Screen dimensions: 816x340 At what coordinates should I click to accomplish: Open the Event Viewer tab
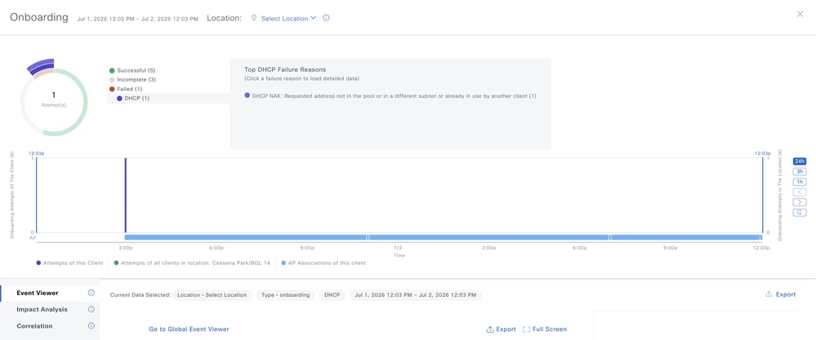(x=38, y=293)
